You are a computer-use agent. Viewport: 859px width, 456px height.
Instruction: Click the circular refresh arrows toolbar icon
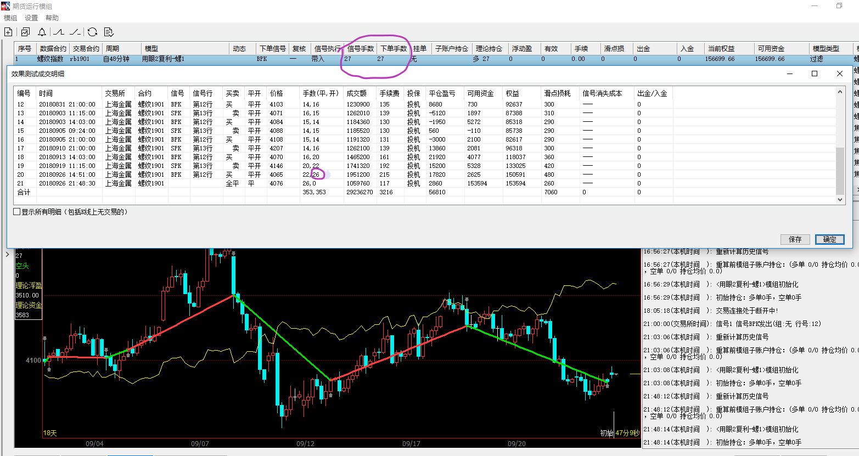pos(92,32)
